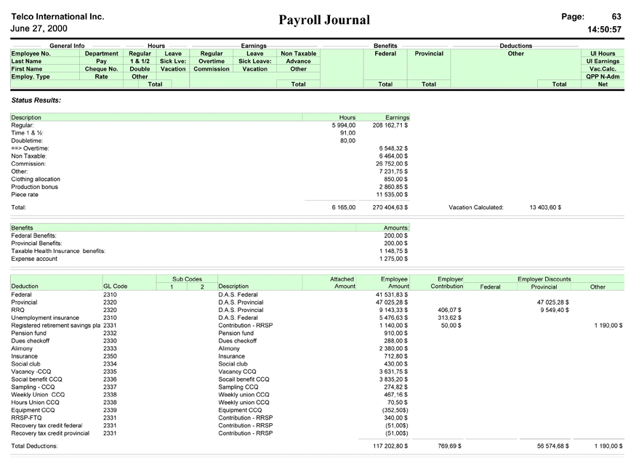The image size is (636, 466).
Task: Click the Payroll Journal report title
Action: 323,20
